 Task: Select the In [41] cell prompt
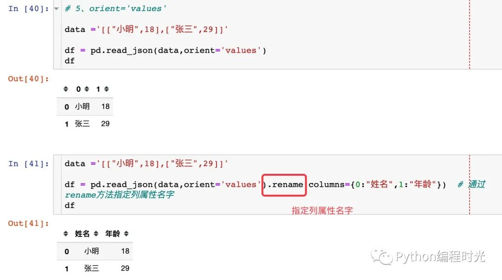coord(28,164)
